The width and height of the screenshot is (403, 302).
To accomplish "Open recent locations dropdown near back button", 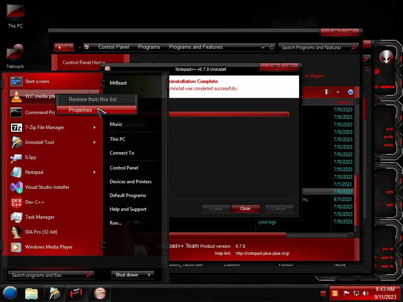I will (x=79, y=48).
